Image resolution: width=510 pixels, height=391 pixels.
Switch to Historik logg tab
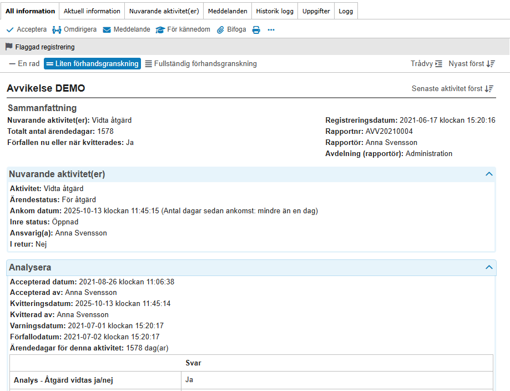pos(275,11)
